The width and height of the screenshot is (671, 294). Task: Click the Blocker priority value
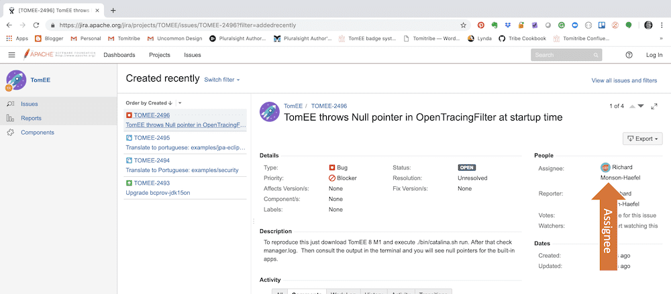click(343, 177)
